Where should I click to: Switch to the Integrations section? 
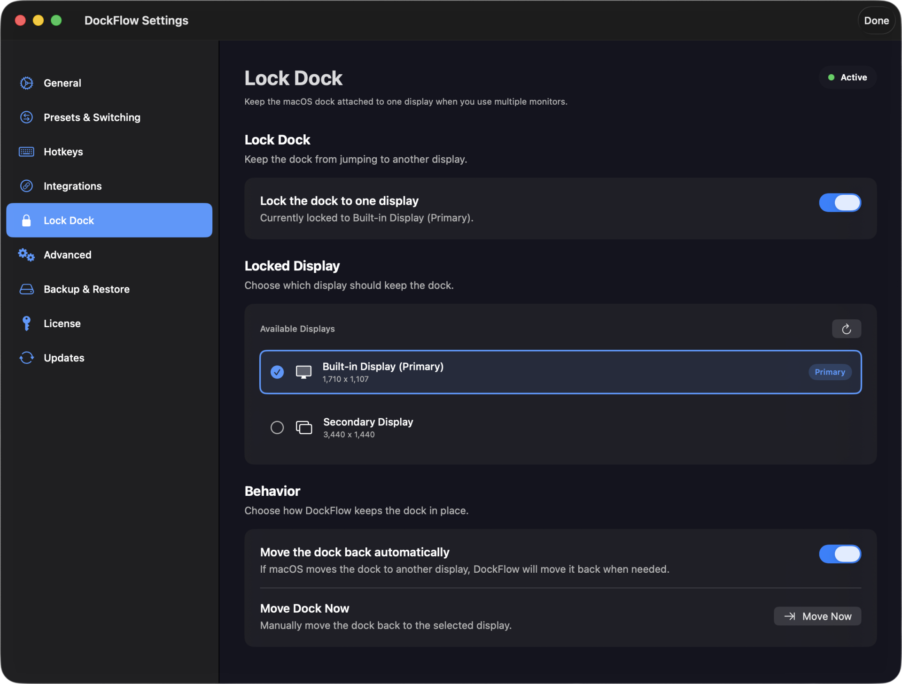coord(109,186)
